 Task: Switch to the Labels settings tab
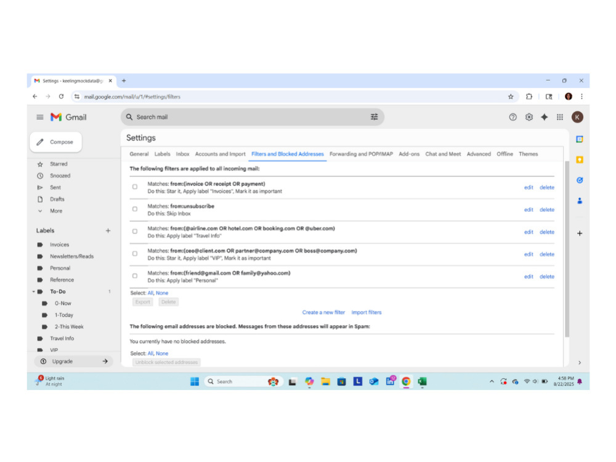[162, 154]
